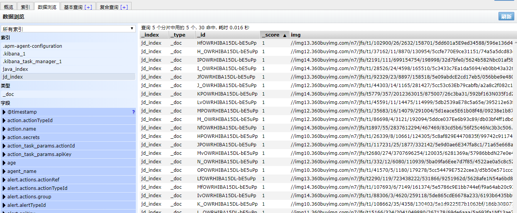Viewport: 517px width, 213px height.
Task: Open row with id LvOWRHIBA15DL-bE5uPp
Action: (x=328, y=102)
